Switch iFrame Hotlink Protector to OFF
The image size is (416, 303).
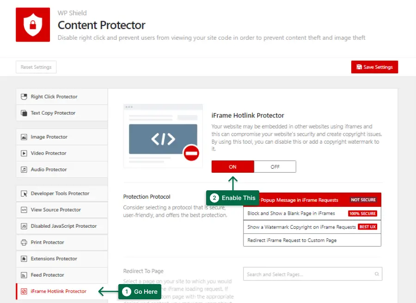click(x=275, y=167)
